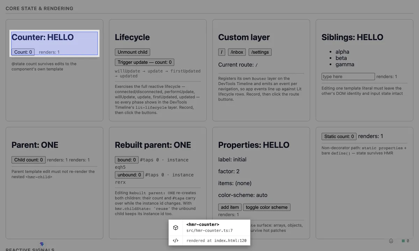Click the Custom layer heading
419x251 pixels.
click(244, 37)
